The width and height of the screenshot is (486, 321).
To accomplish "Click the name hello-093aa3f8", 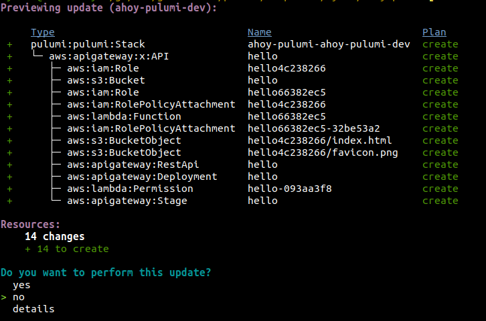I will click(289, 189).
